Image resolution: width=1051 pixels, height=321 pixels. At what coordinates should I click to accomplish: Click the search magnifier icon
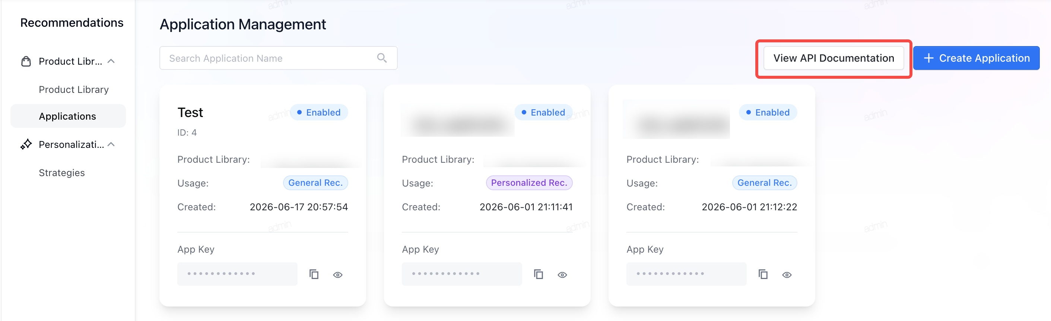[x=382, y=58]
